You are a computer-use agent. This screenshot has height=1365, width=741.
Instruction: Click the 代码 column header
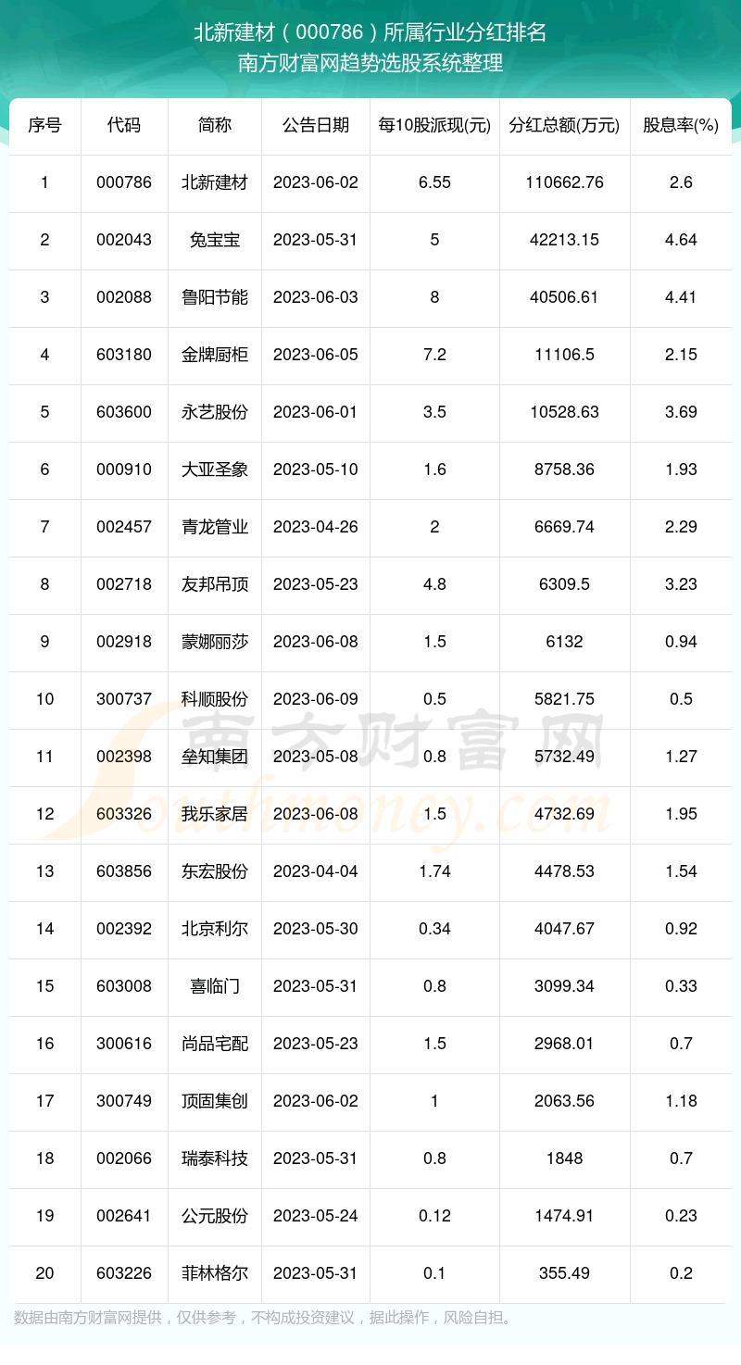pos(124,126)
